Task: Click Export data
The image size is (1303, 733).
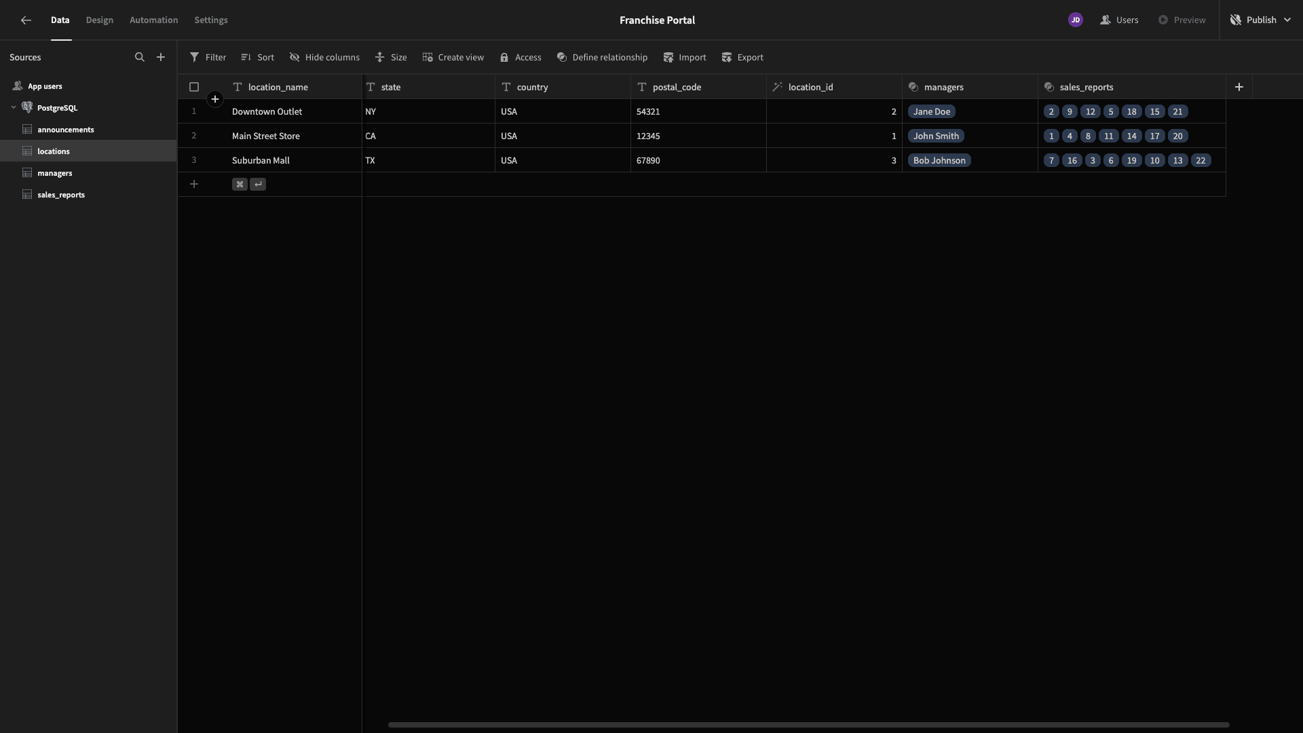Action: pyautogui.click(x=742, y=58)
